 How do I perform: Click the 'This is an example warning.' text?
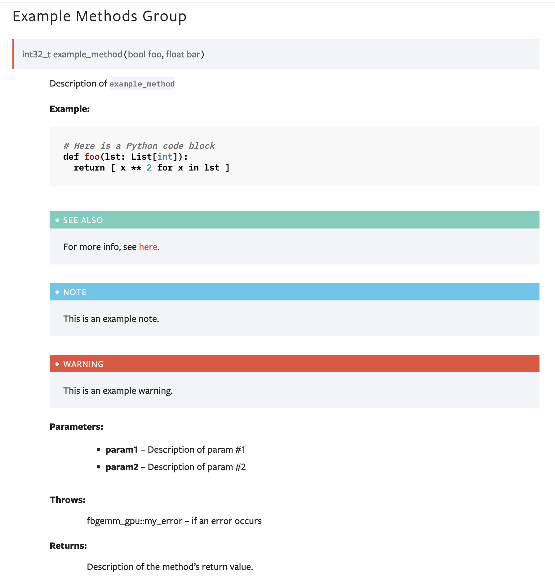tap(118, 391)
